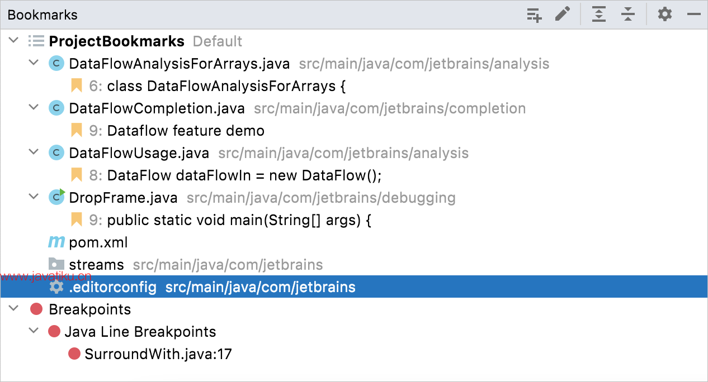Click the Edit pencil icon
The width and height of the screenshot is (708, 382).
point(563,15)
